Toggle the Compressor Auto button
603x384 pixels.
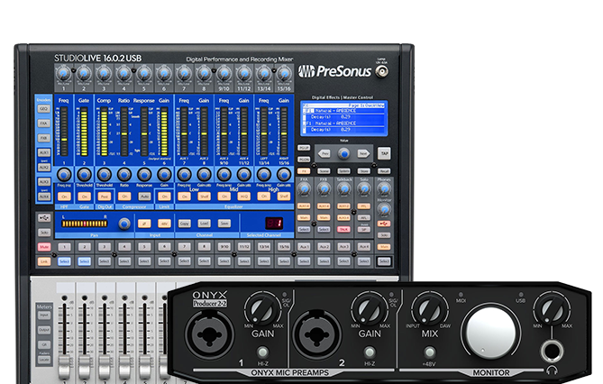point(144,197)
